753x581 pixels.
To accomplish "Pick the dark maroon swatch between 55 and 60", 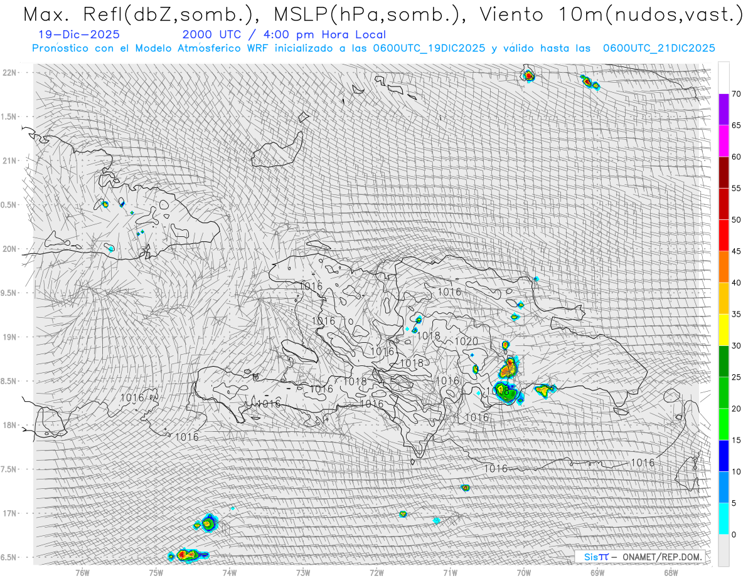I will 724,172.
